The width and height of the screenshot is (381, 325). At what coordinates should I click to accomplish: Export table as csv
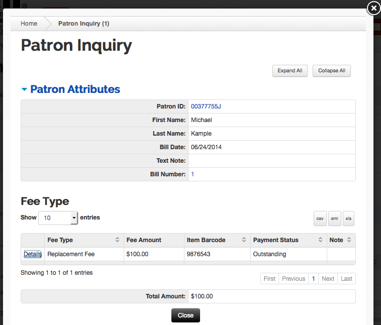(x=320, y=219)
